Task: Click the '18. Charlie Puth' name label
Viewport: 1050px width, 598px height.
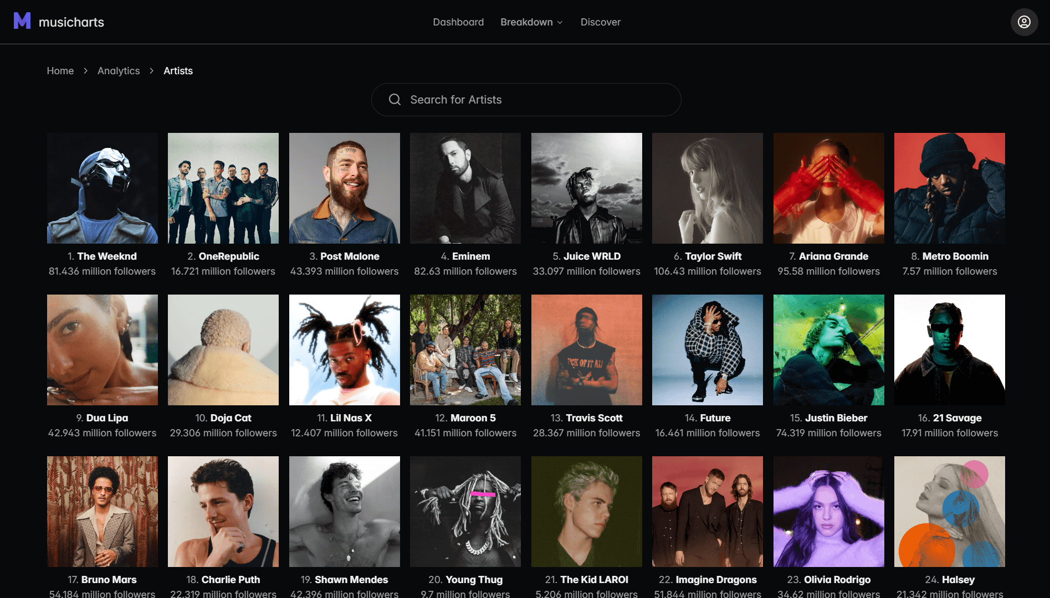Action: coord(223,580)
